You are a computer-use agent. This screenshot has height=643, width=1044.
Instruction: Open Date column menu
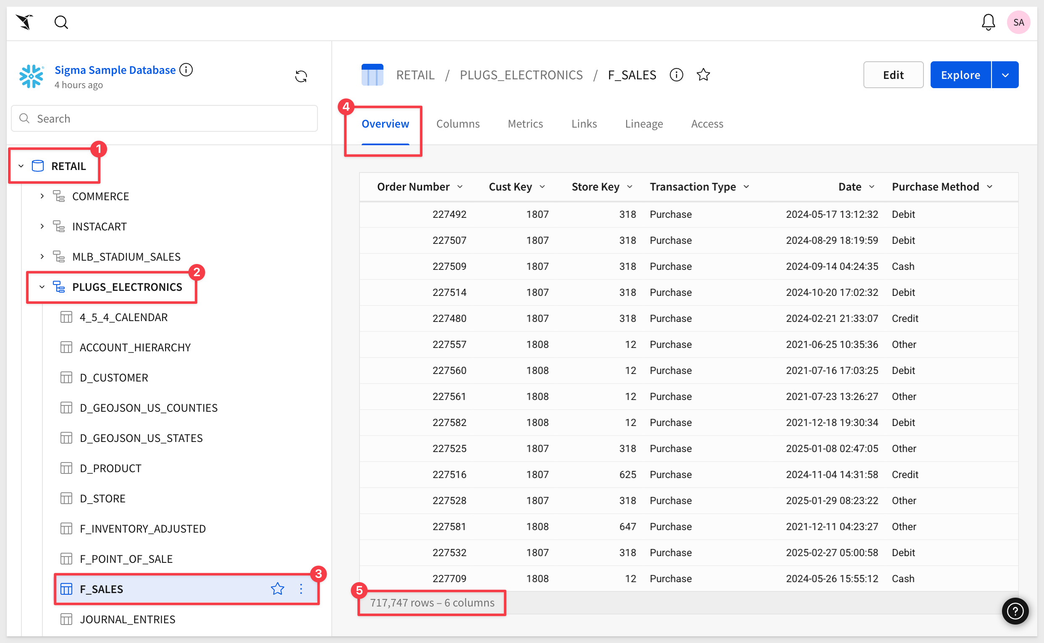871,187
